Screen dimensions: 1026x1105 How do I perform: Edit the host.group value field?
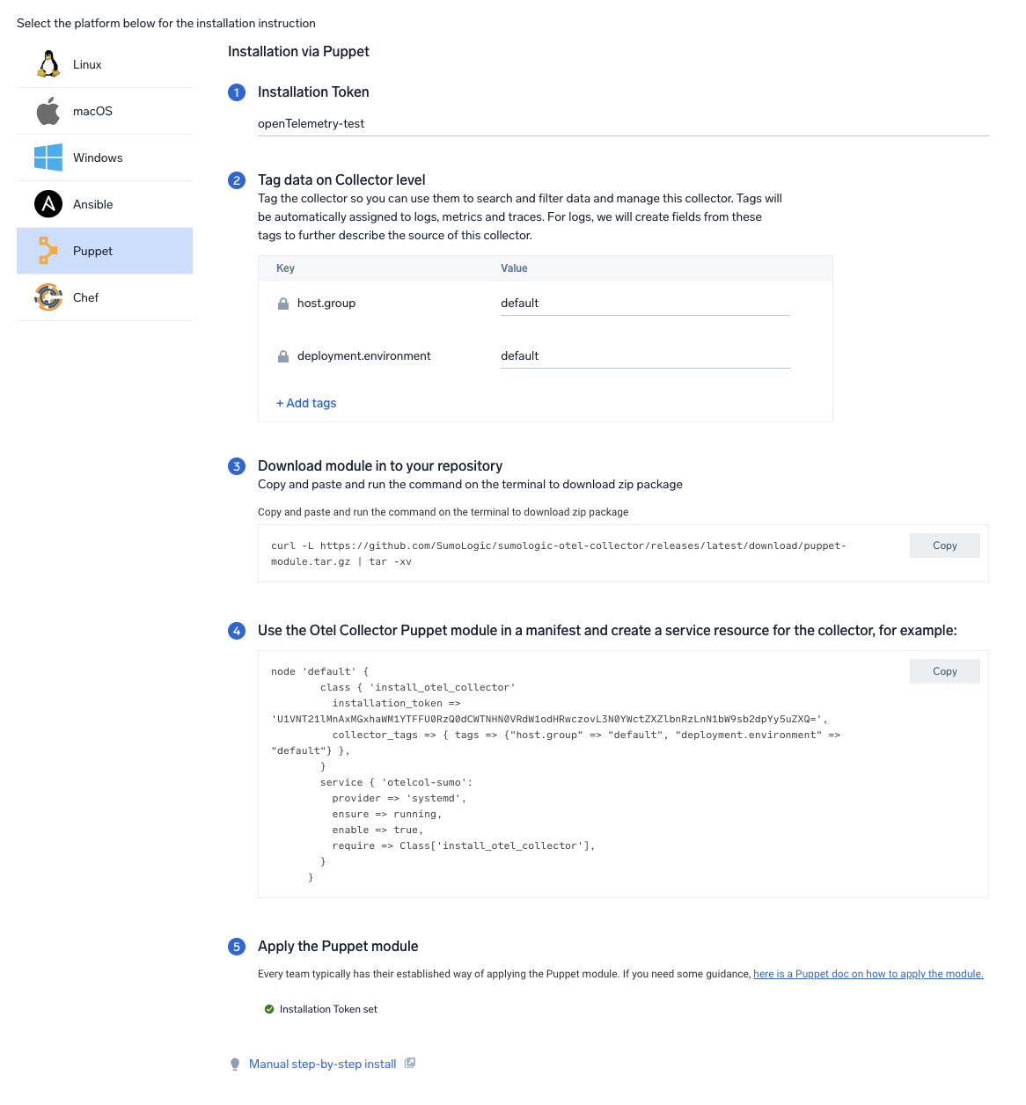644,304
